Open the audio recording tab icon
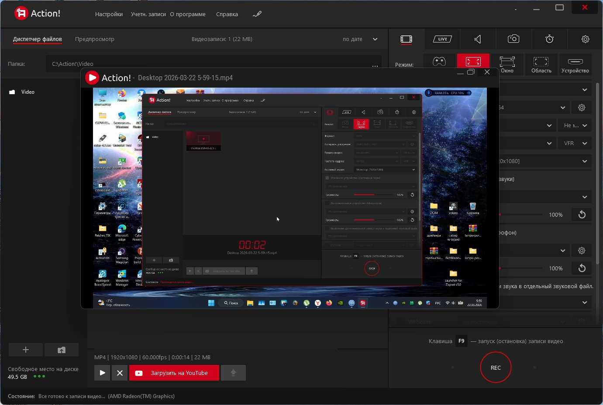Image resolution: width=603 pixels, height=405 pixels. coord(478,39)
